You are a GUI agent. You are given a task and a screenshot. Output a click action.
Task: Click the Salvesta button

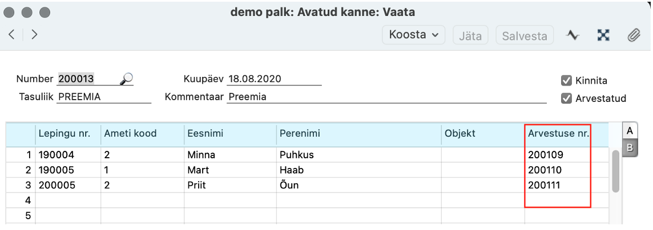pyautogui.click(x=525, y=36)
